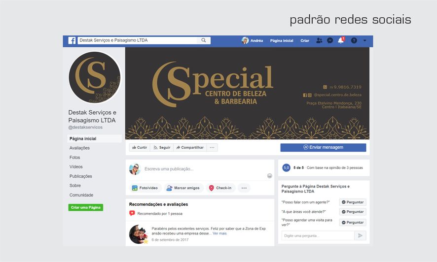
Task: Open Avaliações in the left sidebar
Action: pos(79,148)
